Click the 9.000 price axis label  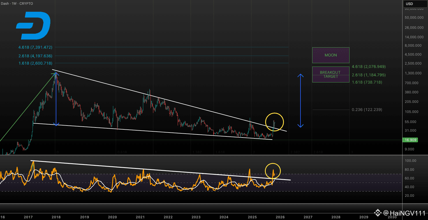410,149
